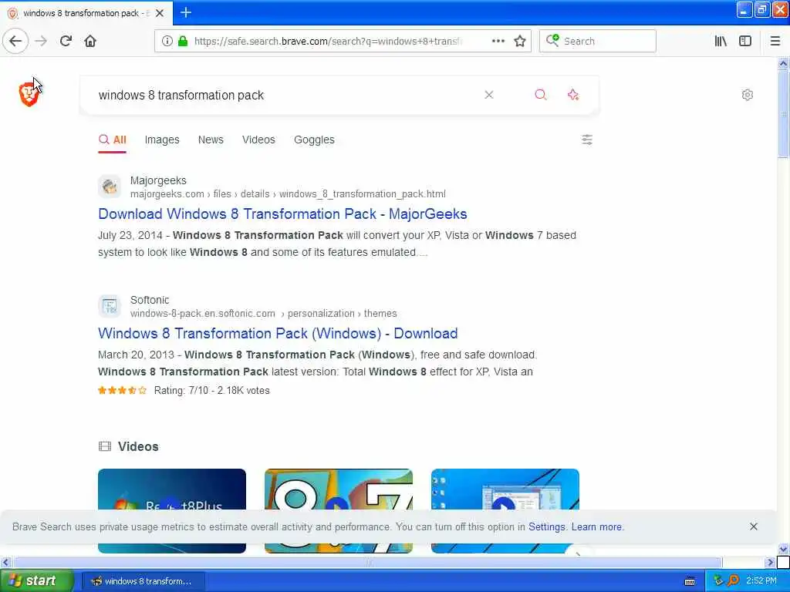The width and height of the screenshot is (790, 592).
Task: Select the windows 8 transformation pack browser tab
Action: 86,13
